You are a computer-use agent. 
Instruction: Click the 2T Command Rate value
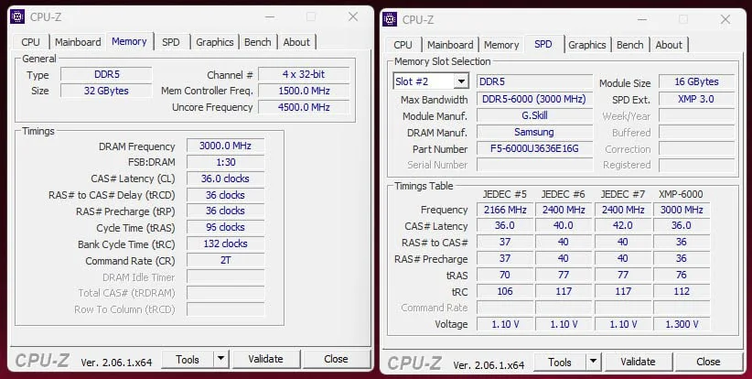pos(225,261)
